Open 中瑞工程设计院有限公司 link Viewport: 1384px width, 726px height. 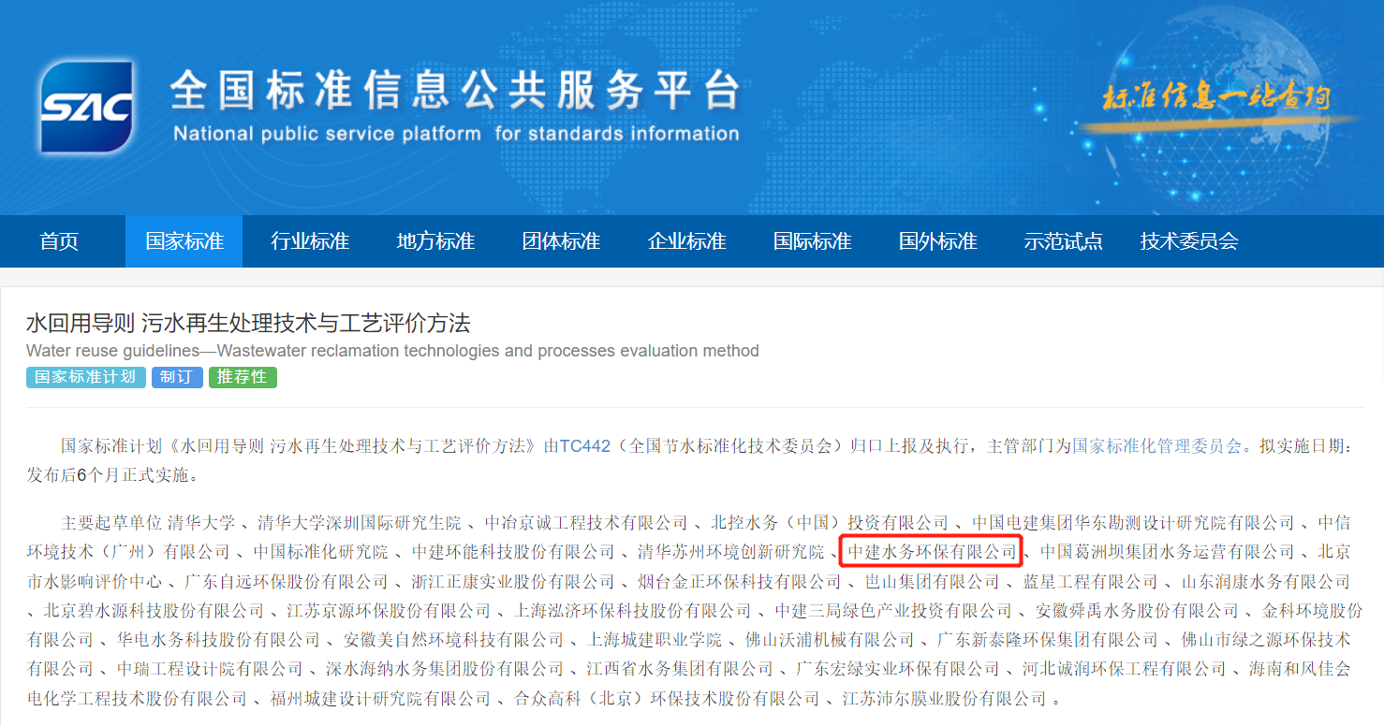pos(211,670)
